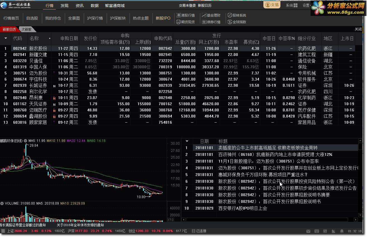Sort by 中签率% column header
The image size is (367, 237).
point(287,38)
